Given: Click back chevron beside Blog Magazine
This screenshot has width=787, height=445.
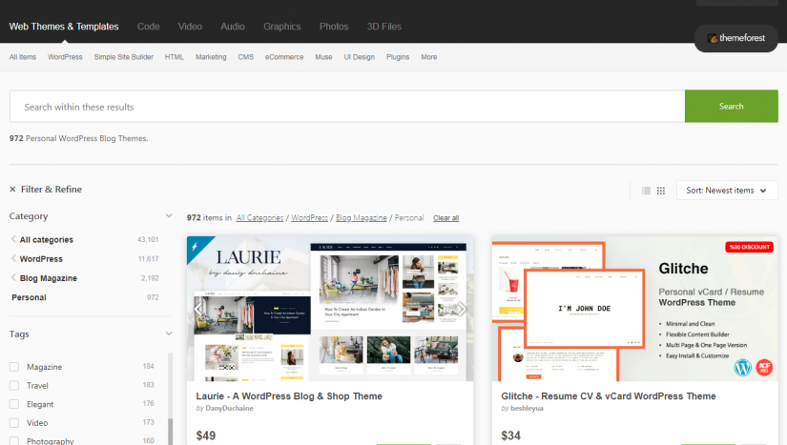Looking at the screenshot, I should click(13, 277).
